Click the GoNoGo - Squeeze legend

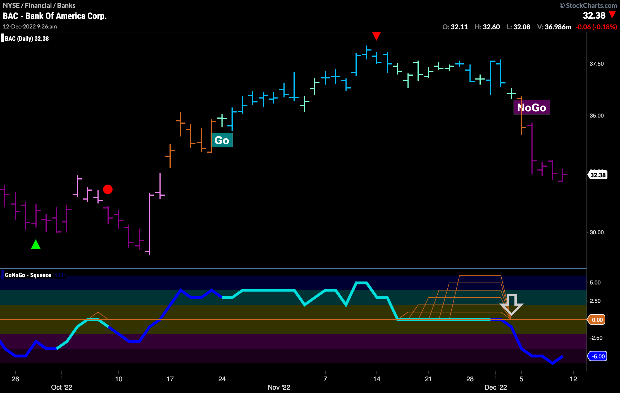[28, 275]
